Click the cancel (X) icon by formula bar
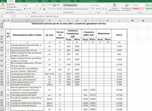The image size is (152, 111). (x=18, y=16)
